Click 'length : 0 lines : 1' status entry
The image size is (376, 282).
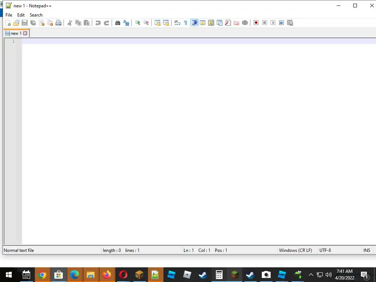pos(121,250)
